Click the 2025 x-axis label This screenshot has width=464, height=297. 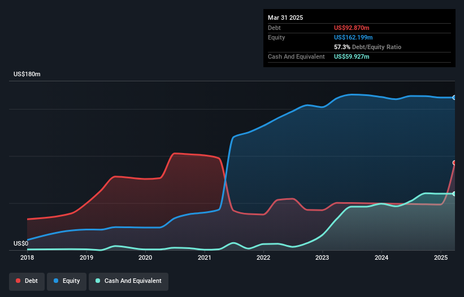tap(441, 257)
